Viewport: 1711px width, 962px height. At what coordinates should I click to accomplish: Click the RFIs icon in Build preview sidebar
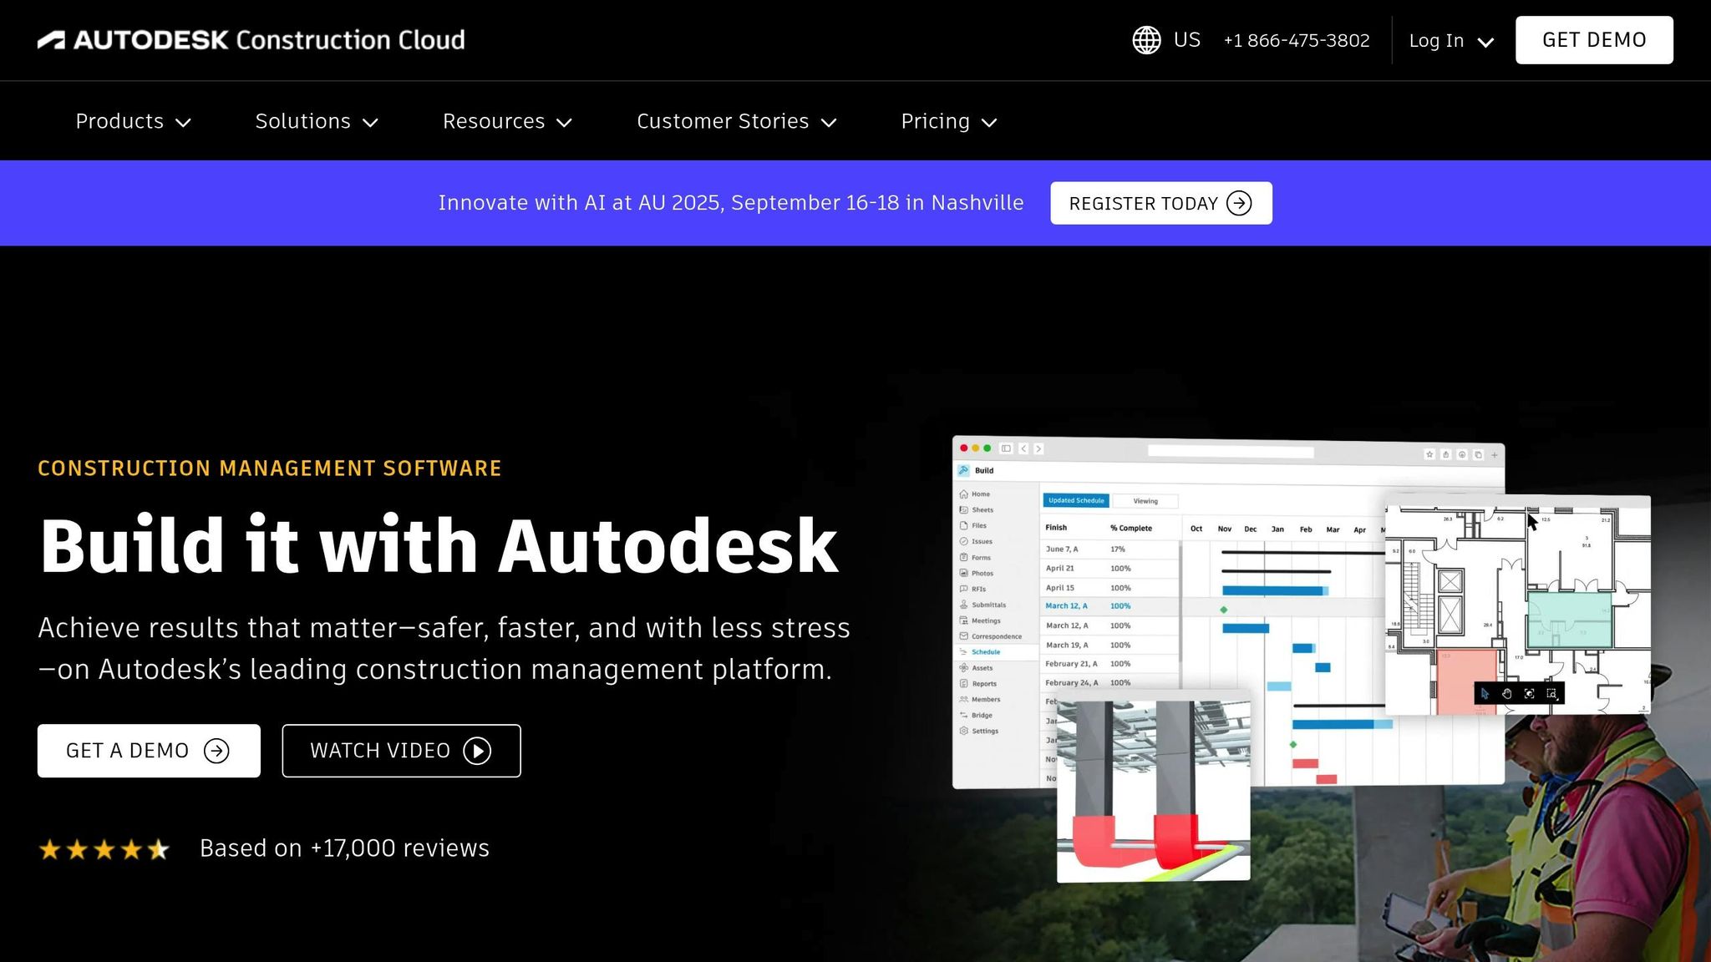963,590
